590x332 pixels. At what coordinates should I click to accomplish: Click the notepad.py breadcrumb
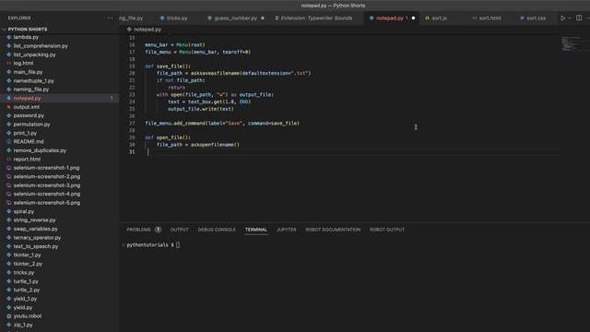[147, 30]
